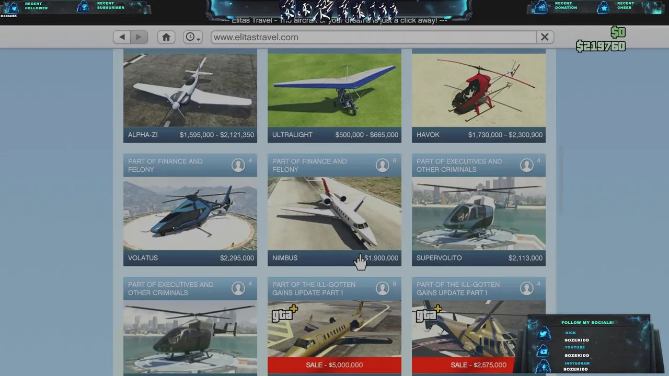The width and height of the screenshot is (669, 376).
Task: Open the browser history clock dropdown
Action: pos(192,37)
